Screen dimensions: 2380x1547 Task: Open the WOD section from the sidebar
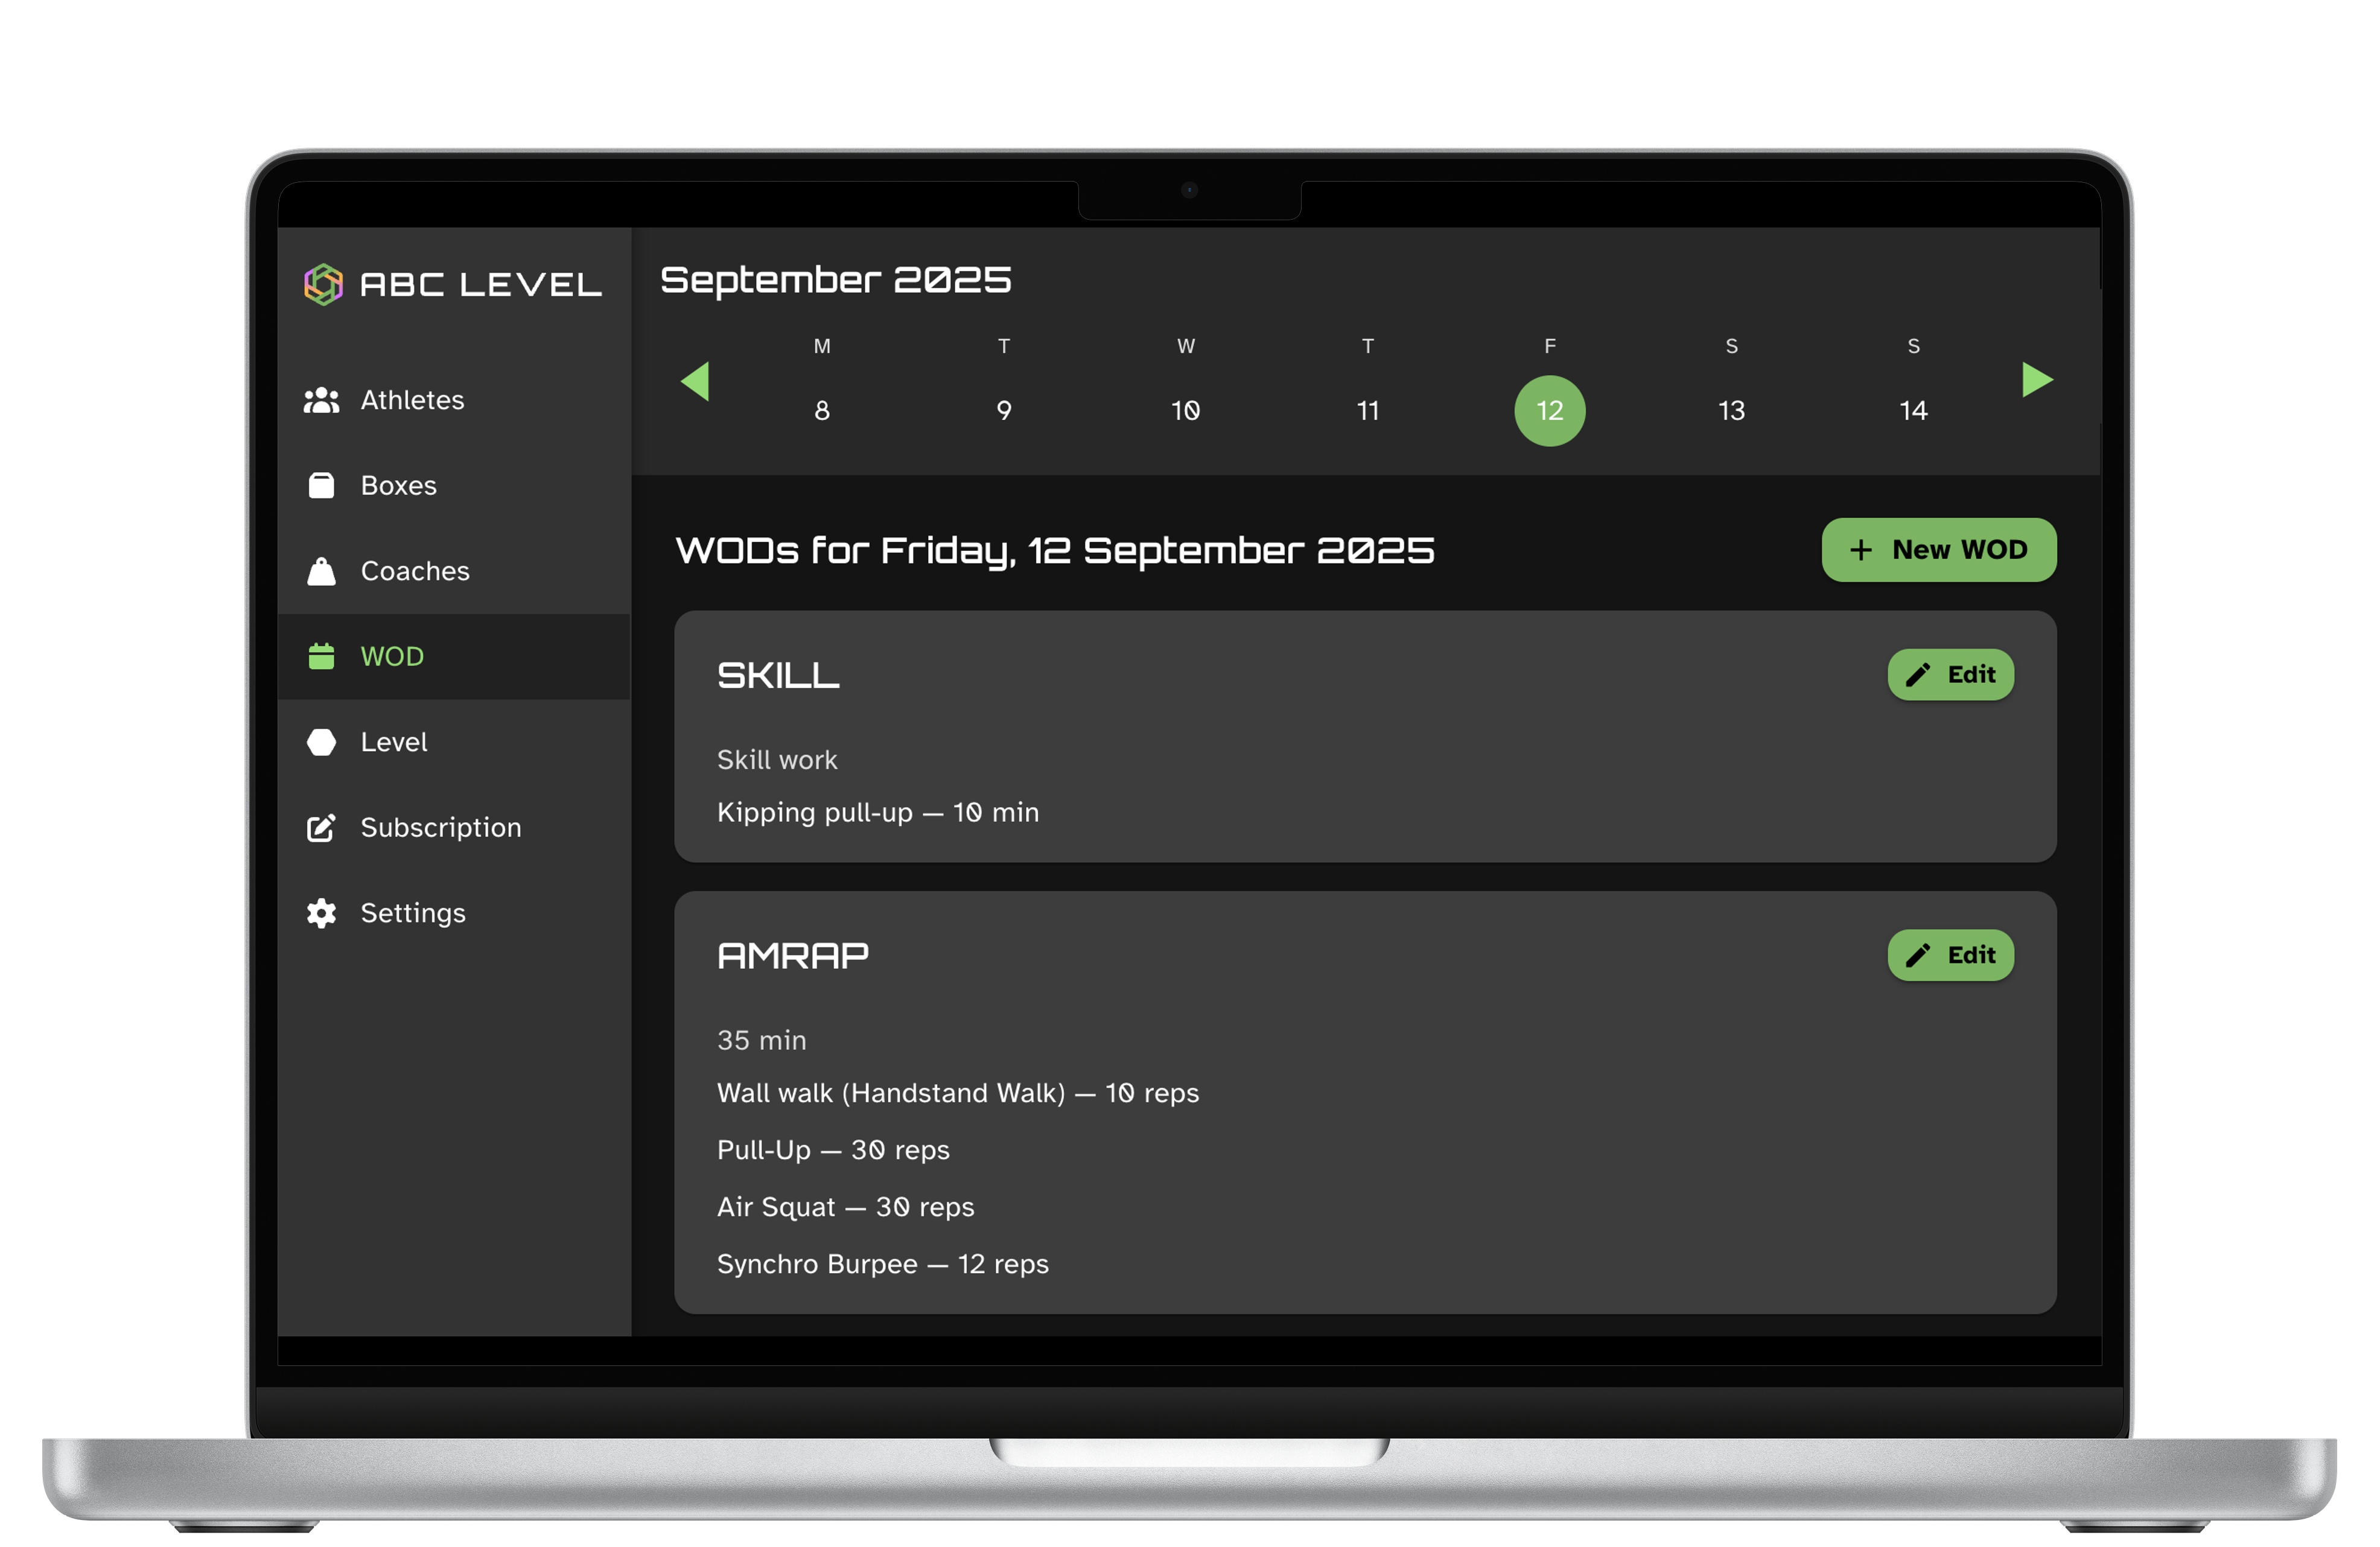393,657
